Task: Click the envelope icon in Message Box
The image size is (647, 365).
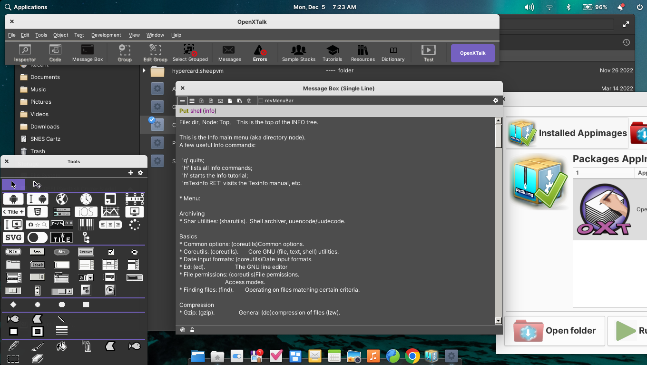Action: click(221, 101)
